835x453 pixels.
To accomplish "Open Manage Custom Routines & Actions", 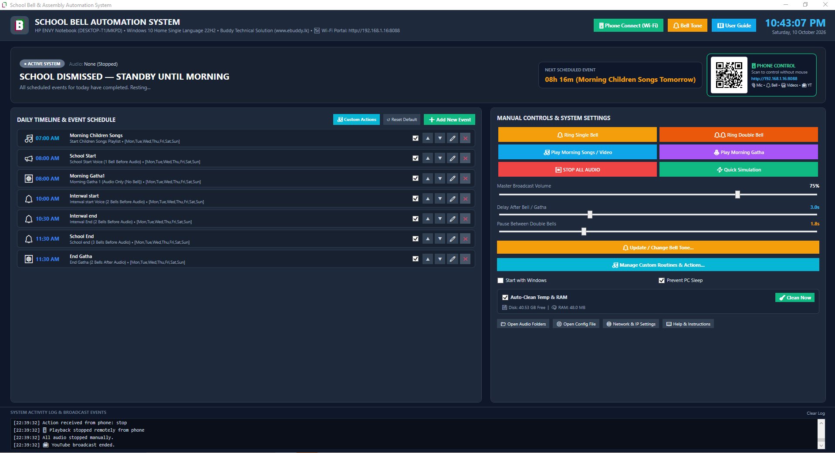I will click(x=658, y=265).
